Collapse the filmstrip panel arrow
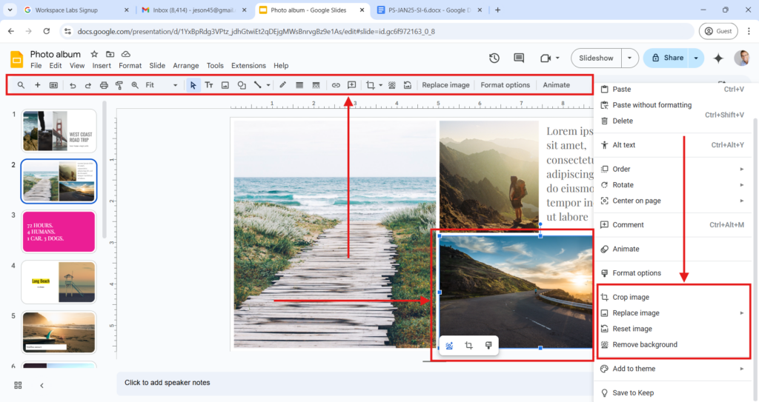Image resolution: width=759 pixels, height=402 pixels. click(42, 385)
